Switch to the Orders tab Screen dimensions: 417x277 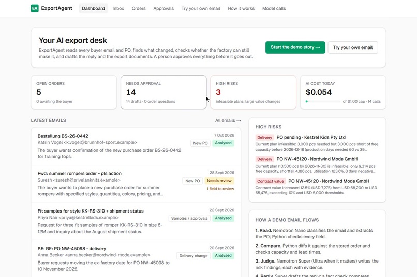coord(139,8)
